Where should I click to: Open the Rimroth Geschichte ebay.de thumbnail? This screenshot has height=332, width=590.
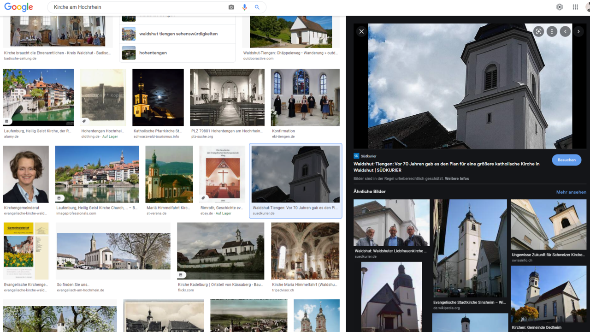point(222,174)
